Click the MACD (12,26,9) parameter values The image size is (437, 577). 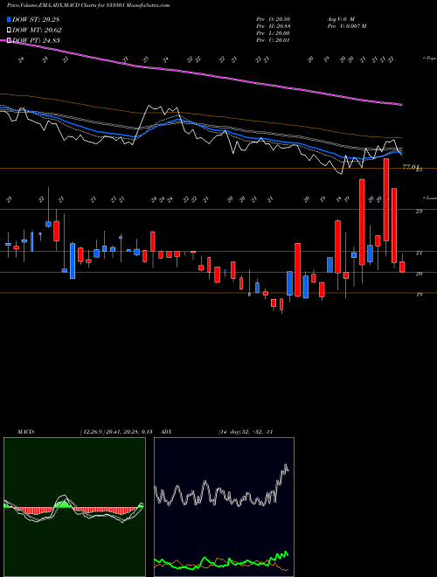pyautogui.click(x=115, y=432)
